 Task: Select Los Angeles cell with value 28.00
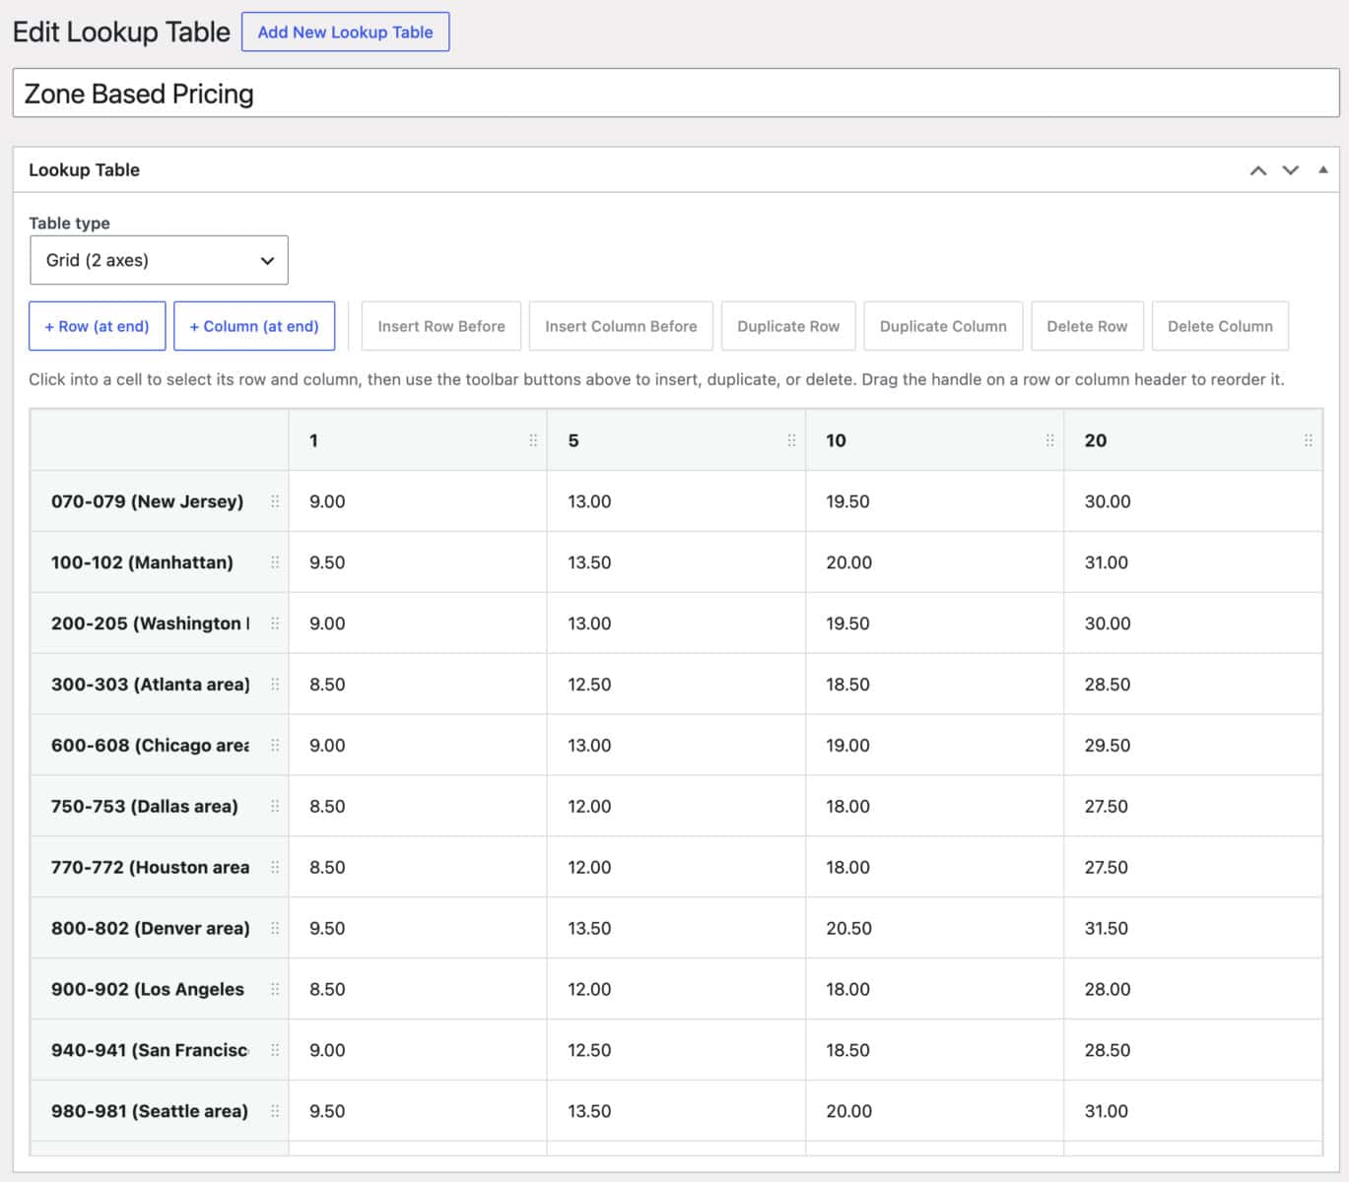[1192, 989]
